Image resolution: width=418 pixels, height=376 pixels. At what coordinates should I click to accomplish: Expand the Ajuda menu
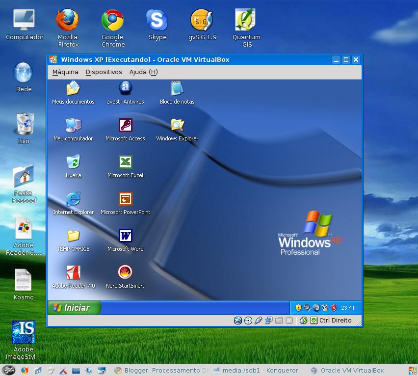point(142,72)
